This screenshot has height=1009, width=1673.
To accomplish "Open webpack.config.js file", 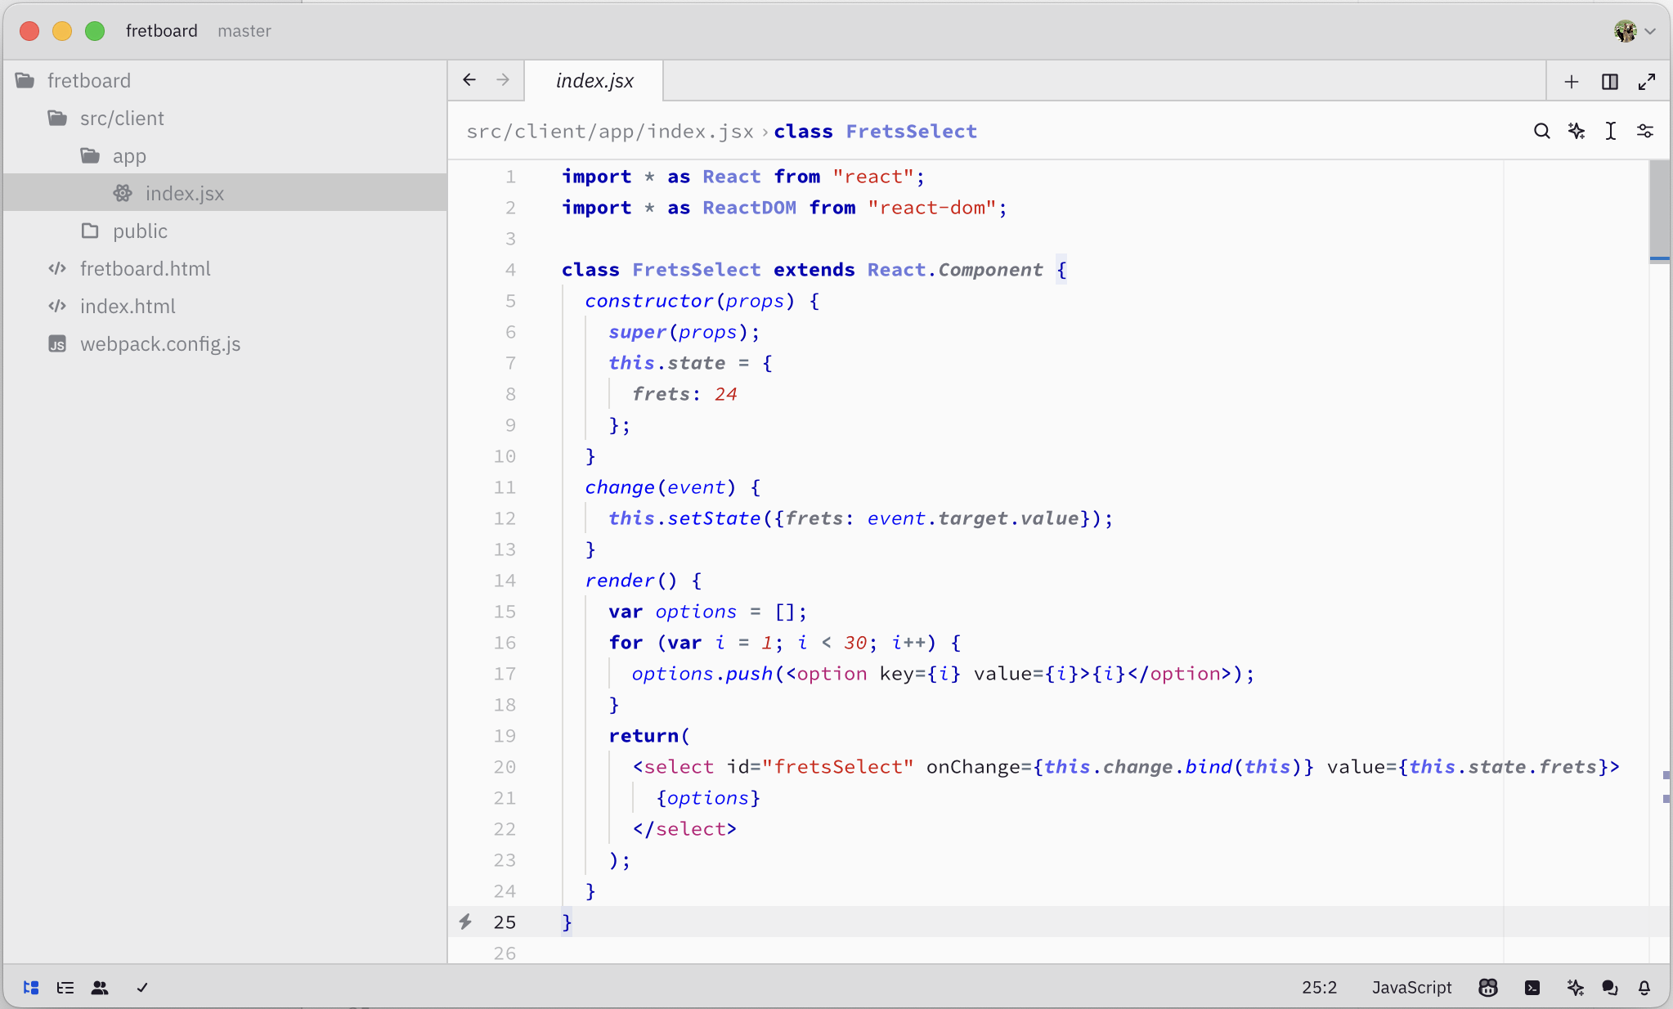I will pyautogui.click(x=225, y=343).
